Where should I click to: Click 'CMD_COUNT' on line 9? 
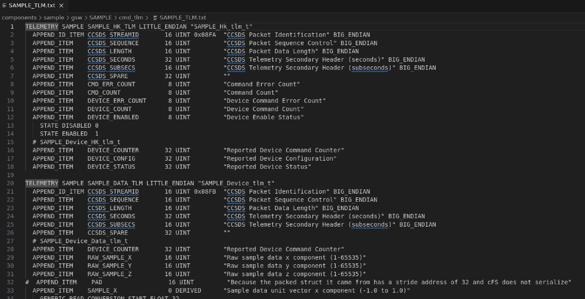point(104,93)
